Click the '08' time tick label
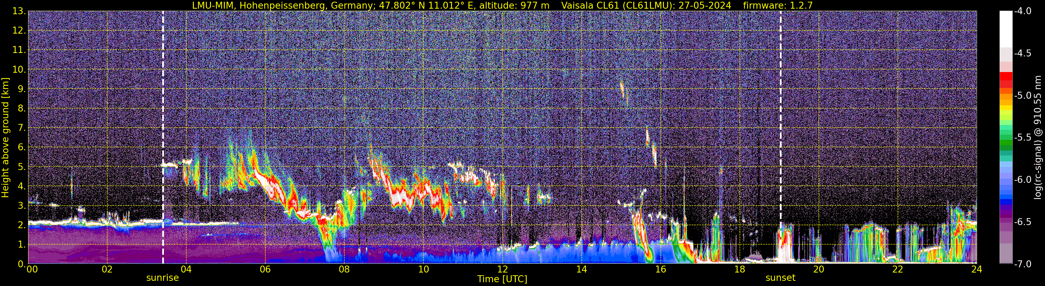The image size is (1045, 286). click(x=344, y=269)
